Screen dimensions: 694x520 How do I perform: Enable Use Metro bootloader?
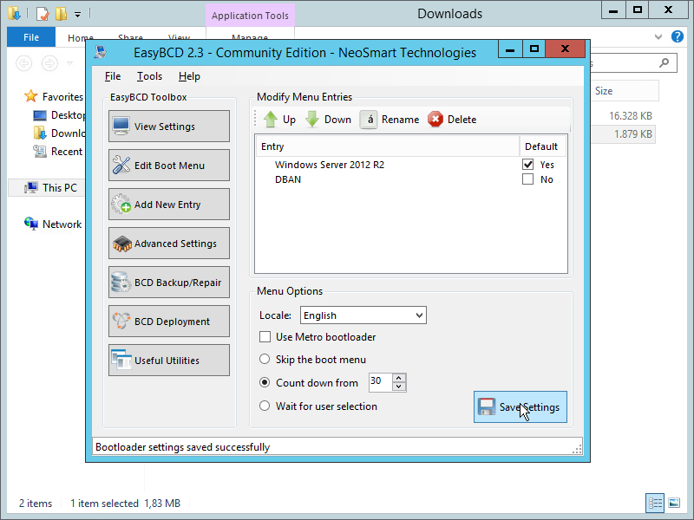(265, 337)
